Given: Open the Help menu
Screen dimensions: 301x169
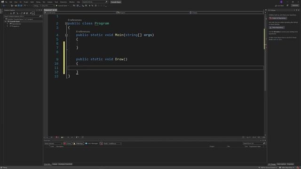Looking at the screenshot, I should [x=78, y=2].
